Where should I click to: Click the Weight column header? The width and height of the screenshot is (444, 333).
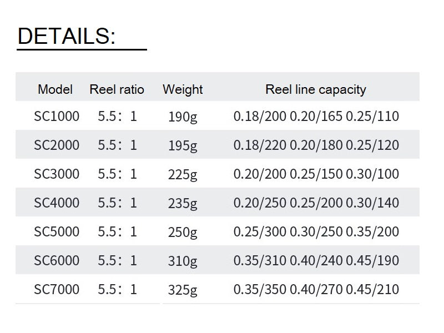click(x=183, y=90)
